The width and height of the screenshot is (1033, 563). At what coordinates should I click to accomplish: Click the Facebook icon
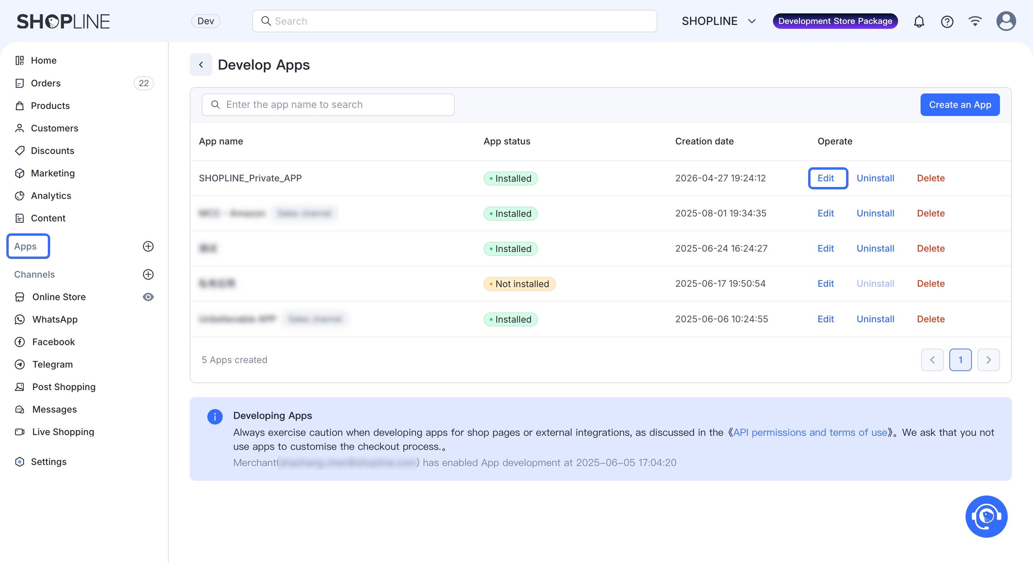(20, 342)
